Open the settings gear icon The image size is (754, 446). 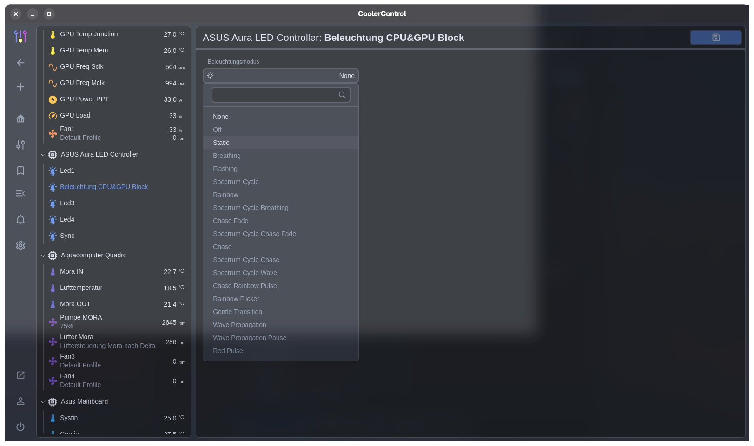point(20,245)
